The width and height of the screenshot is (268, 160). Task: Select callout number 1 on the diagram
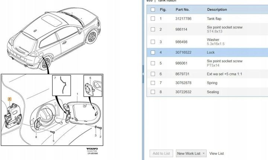[77, 94]
